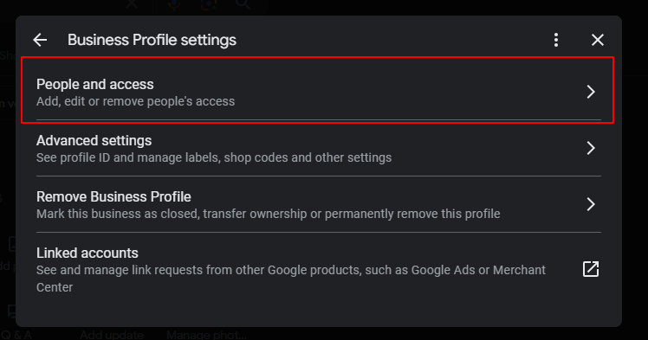Expand People and access via its chevron
The height and width of the screenshot is (340, 648).
tap(591, 92)
